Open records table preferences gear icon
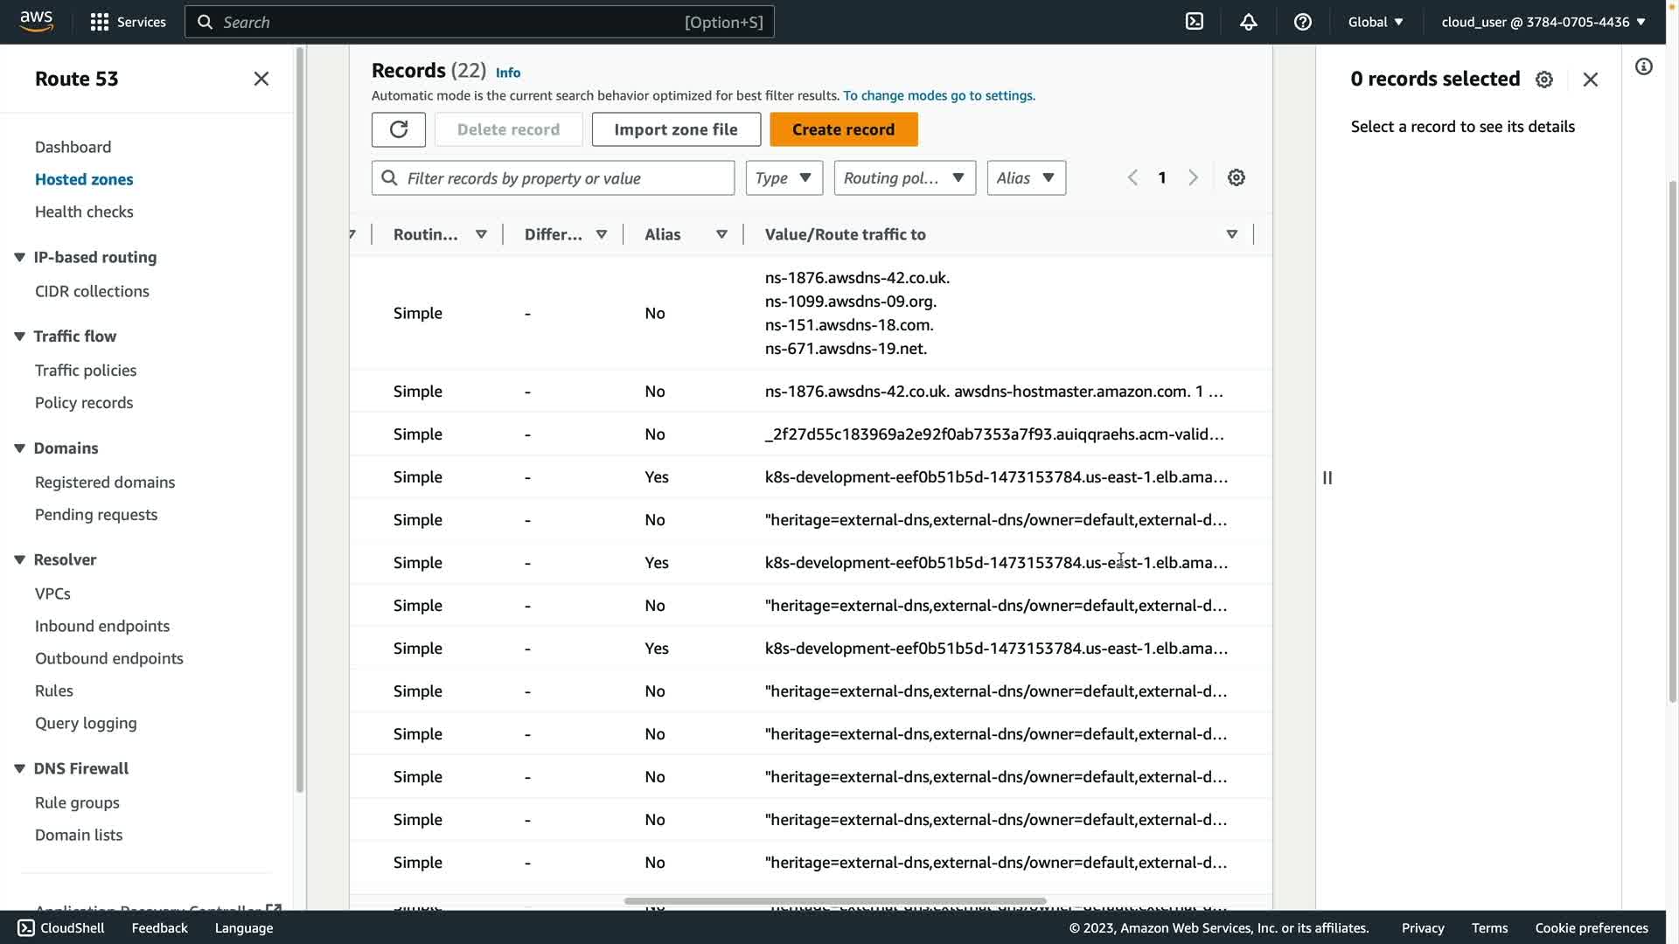 click(x=1236, y=178)
